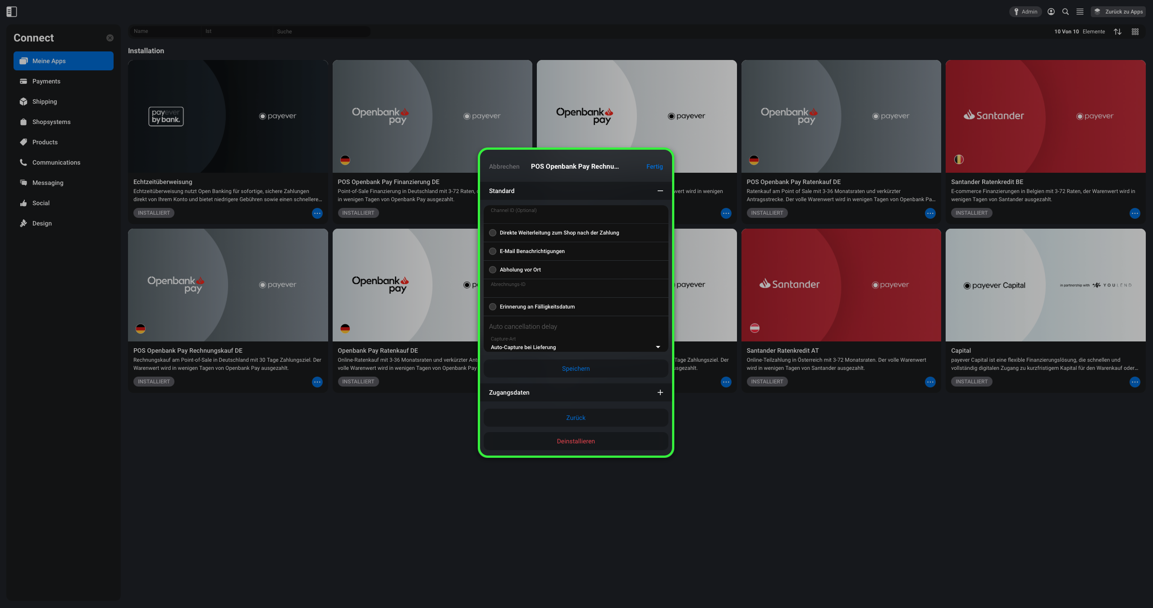Save settings with the Speichern button

[576, 368]
